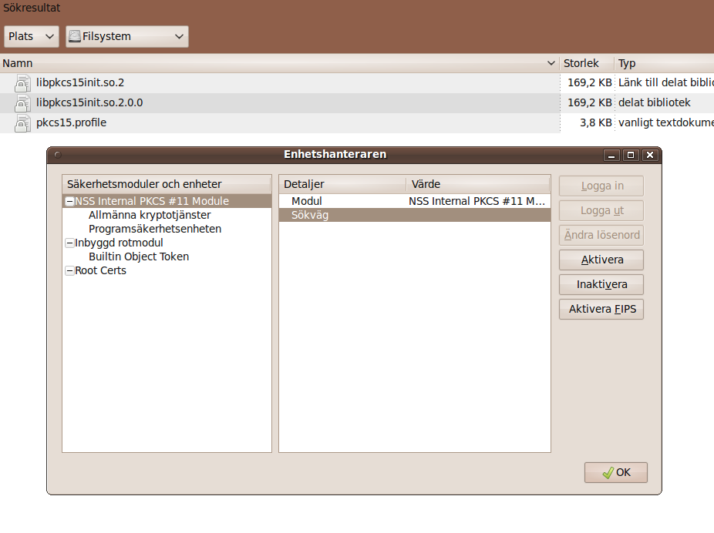The width and height of the screenshot is (714, 533).
Task: Open the Filsystem location dropdown
Action: [x=127, y=36]
